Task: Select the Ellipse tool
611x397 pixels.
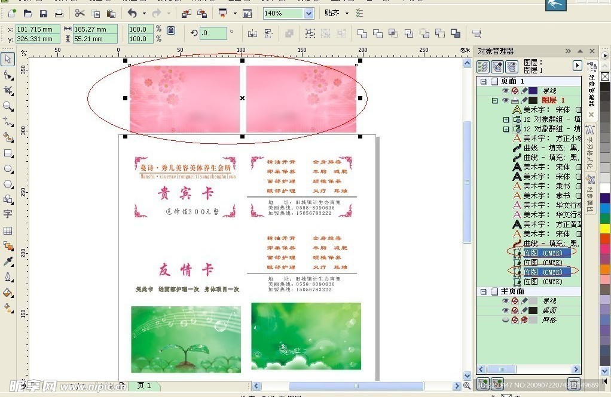Action: click(8, 169)
